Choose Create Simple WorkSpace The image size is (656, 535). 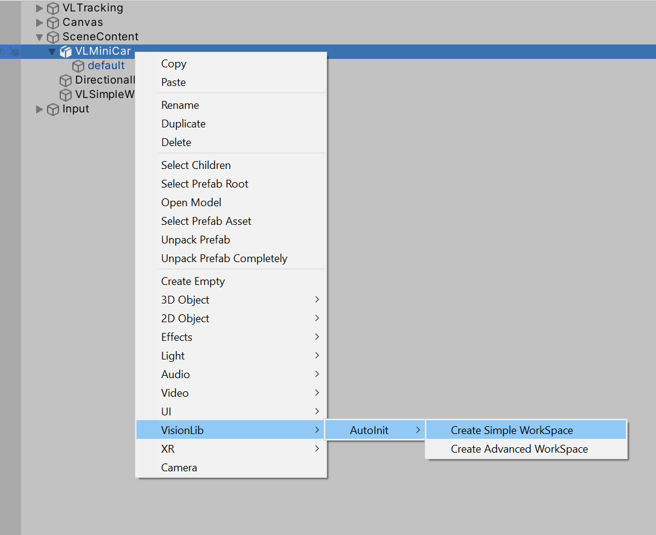tap(512, 430)
